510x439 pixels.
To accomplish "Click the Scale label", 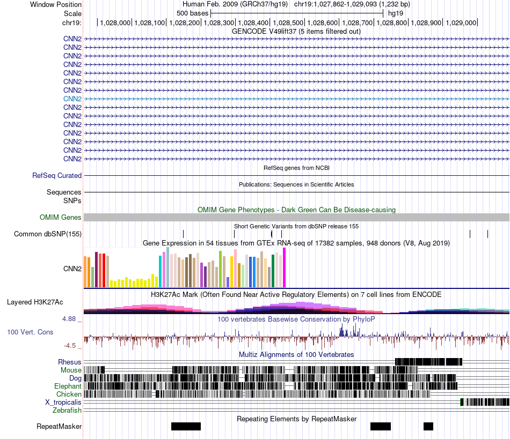I will pos(72,13).
